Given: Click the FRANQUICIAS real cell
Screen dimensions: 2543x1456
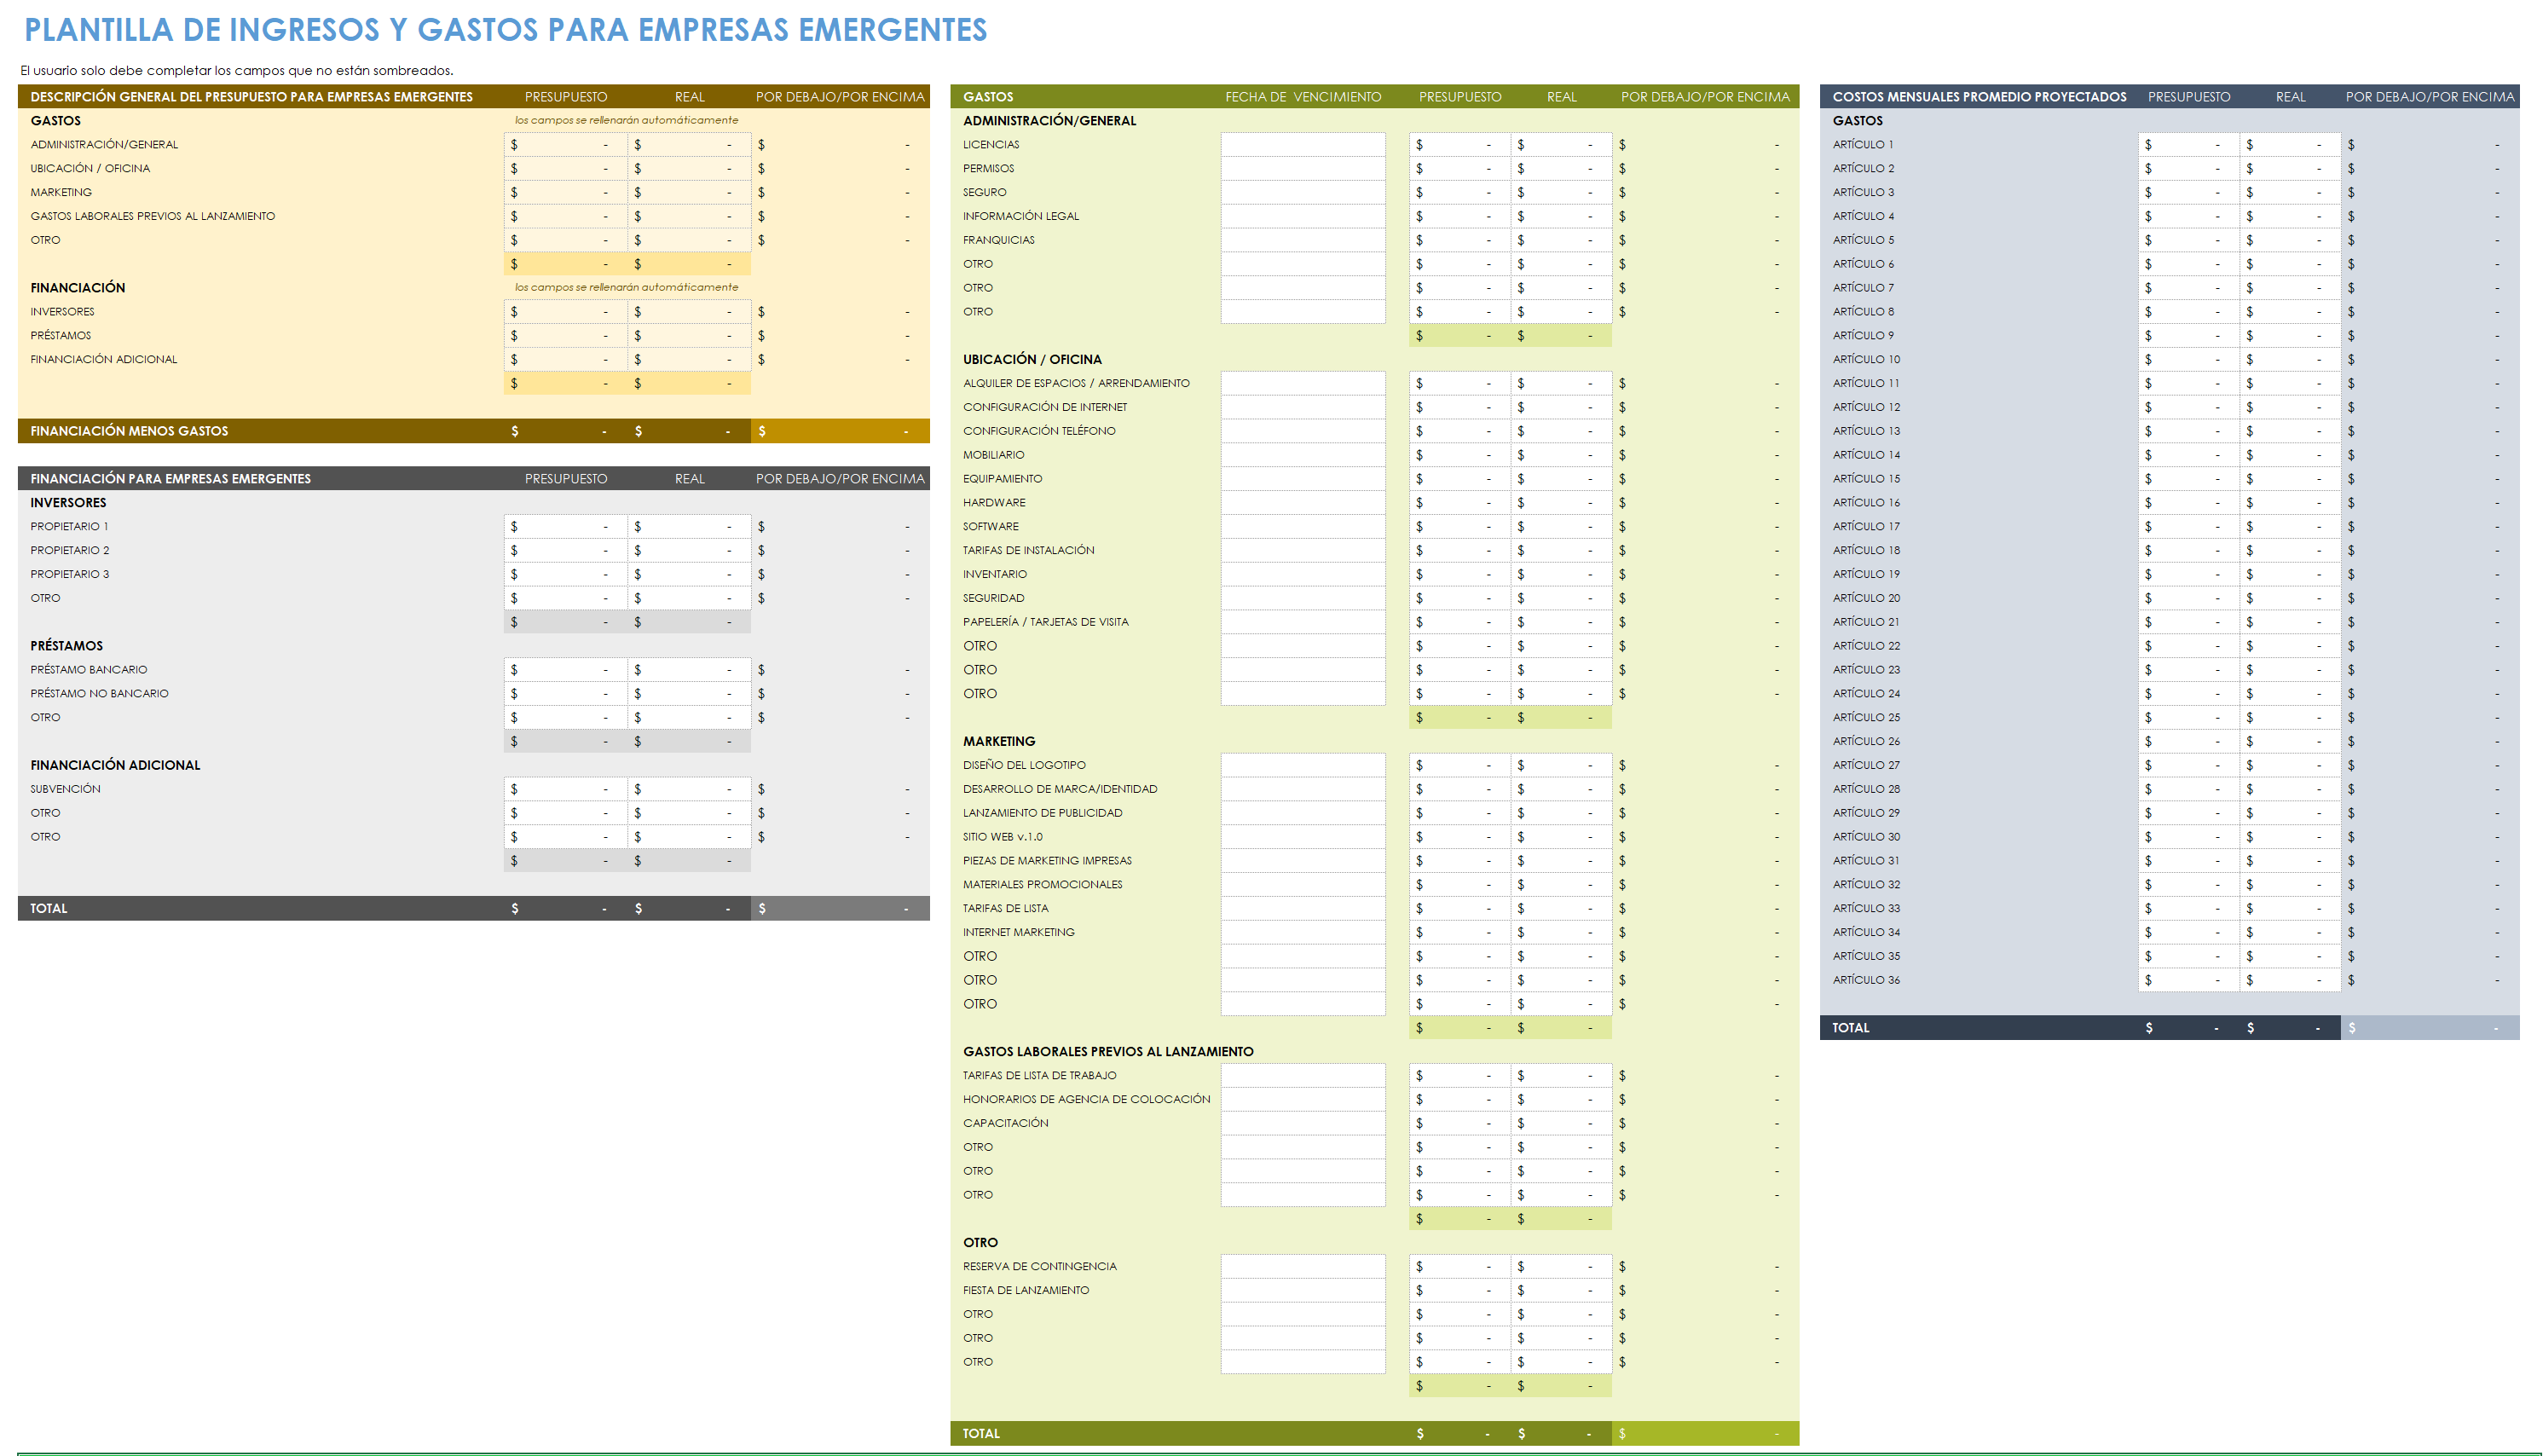Looking at the screenshot, I should tap(1561, 240).
